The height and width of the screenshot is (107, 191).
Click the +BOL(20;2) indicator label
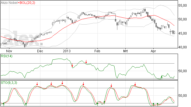[26, 3]
